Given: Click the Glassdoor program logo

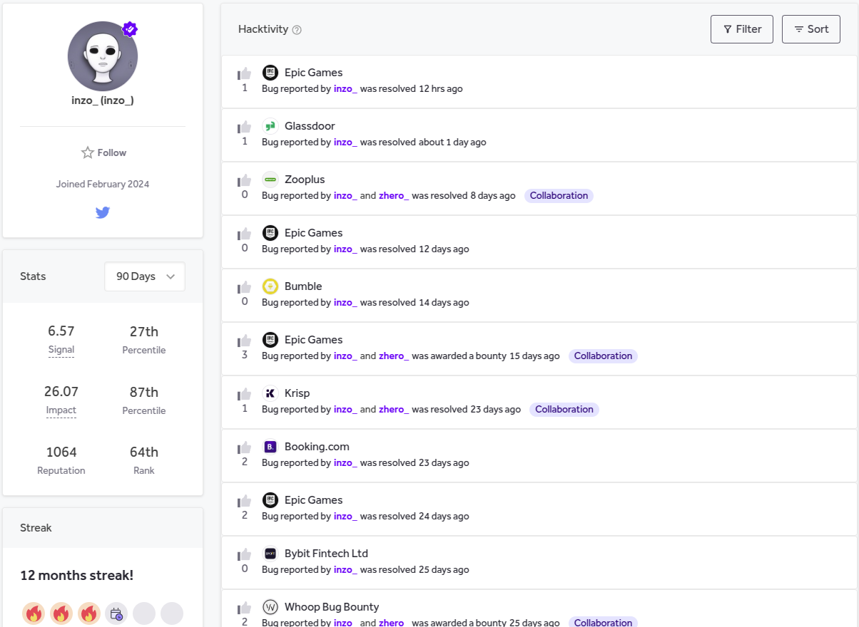Looking at the screenshot, I should click(270, 126).
